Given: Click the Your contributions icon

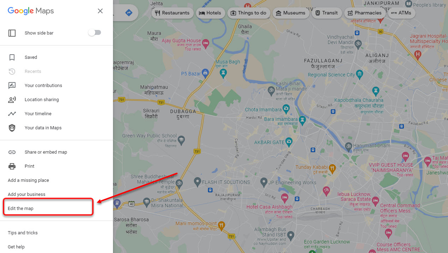Looking at the screenshot, I should tap(12, 85).
